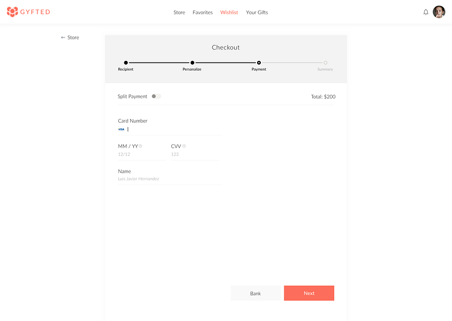Click the CVV help icon
452x321 pixels.
point(184,146)
